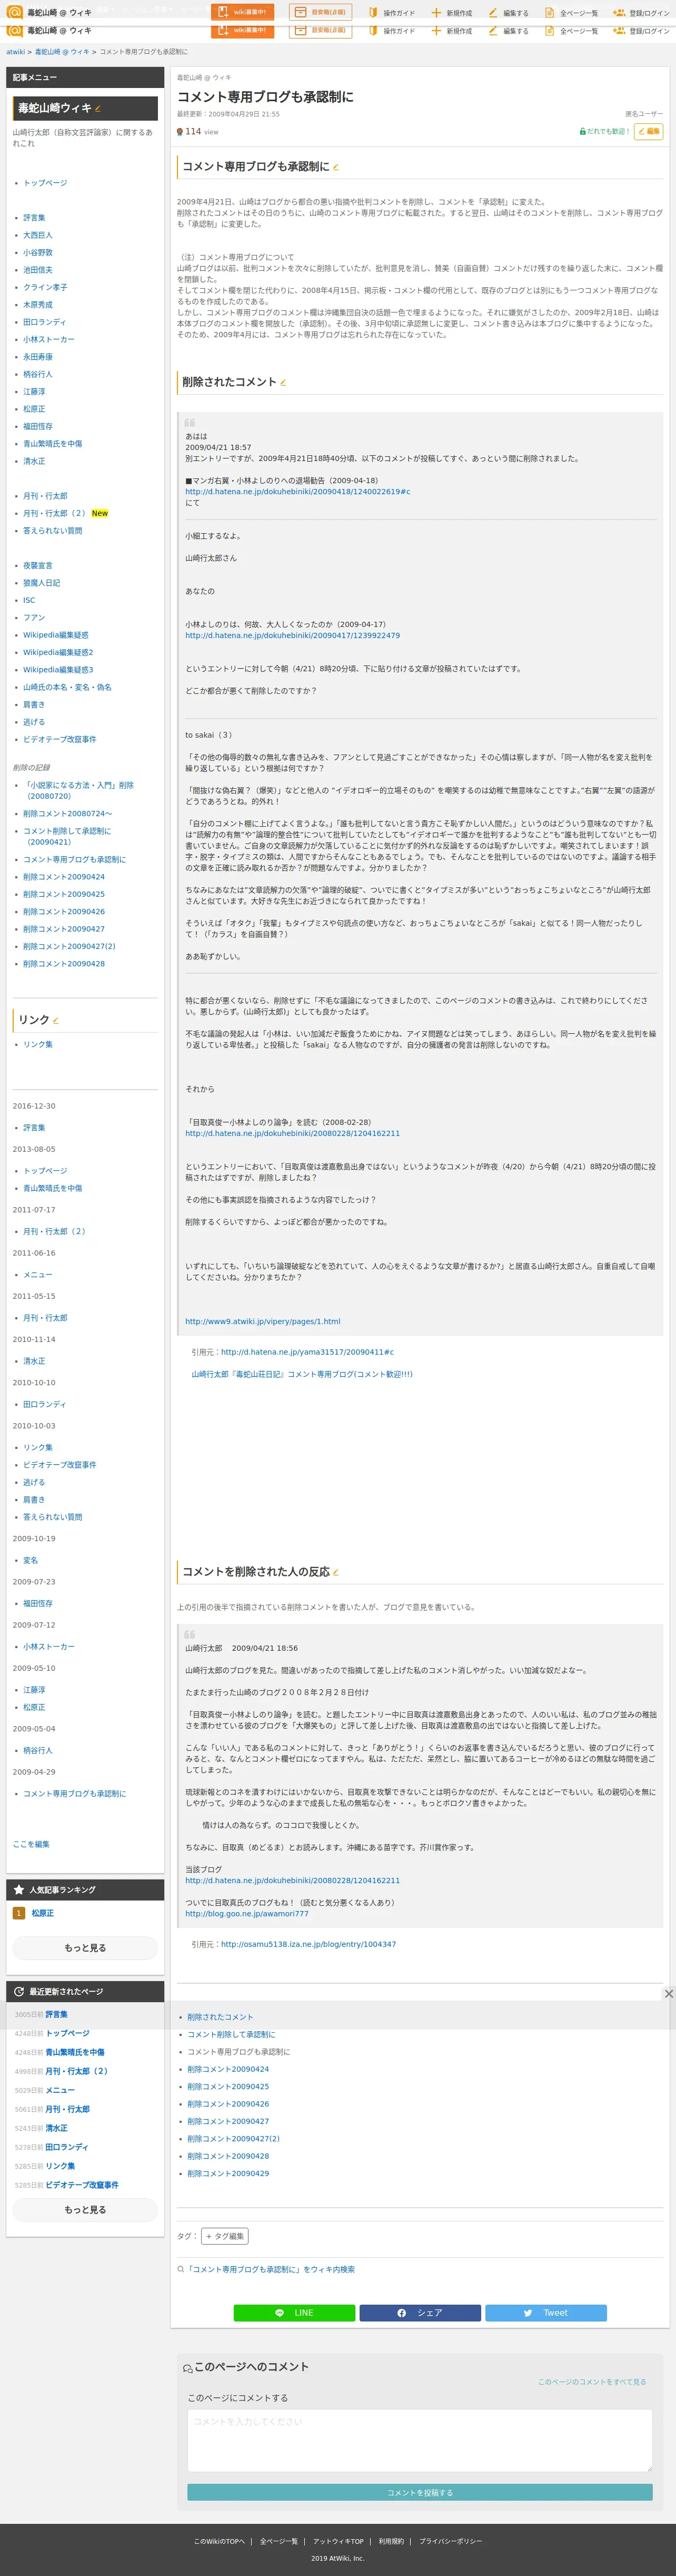Click inside the comment text area
The width and height of the screenshot is (676, 2576).
coord(420,2441)
